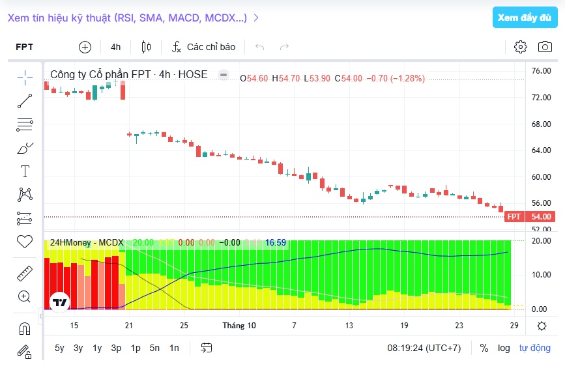This screenshot has height=368, width=565.
Task: Add a symbol to compare with plus icon
Action: pyautogui.click(x=85, y=47)
